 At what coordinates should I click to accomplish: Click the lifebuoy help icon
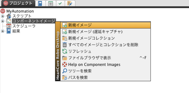65,65
